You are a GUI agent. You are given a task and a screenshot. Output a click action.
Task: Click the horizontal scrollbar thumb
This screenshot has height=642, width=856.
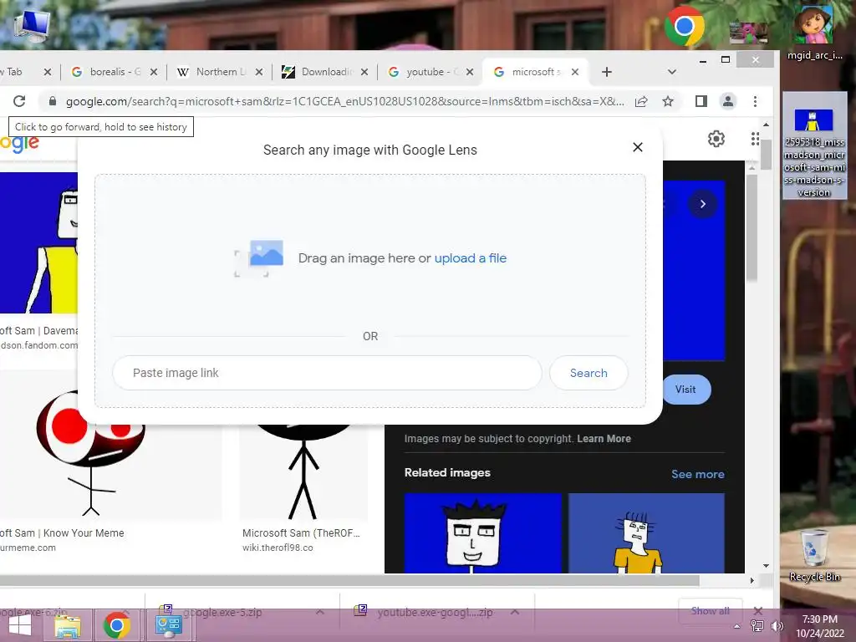pyautogui.click(x=349, y=580)
